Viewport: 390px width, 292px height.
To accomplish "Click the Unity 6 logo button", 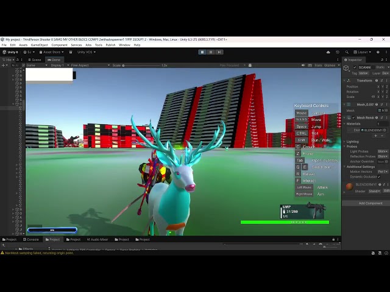I will 10,52.
